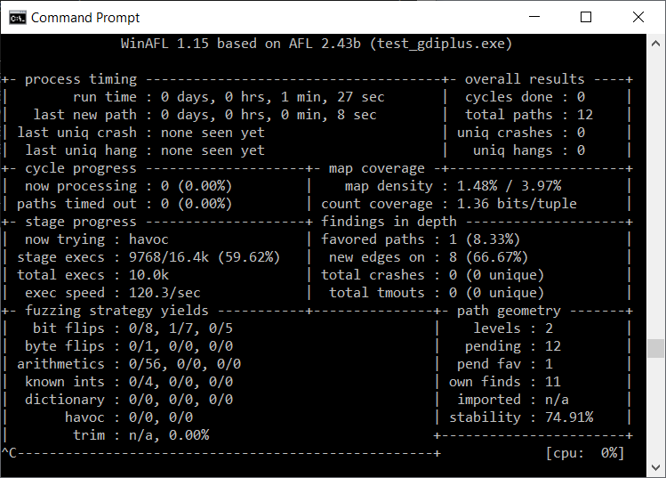Click the exec speed '120.3/sec' value

(x=164, y=293)
